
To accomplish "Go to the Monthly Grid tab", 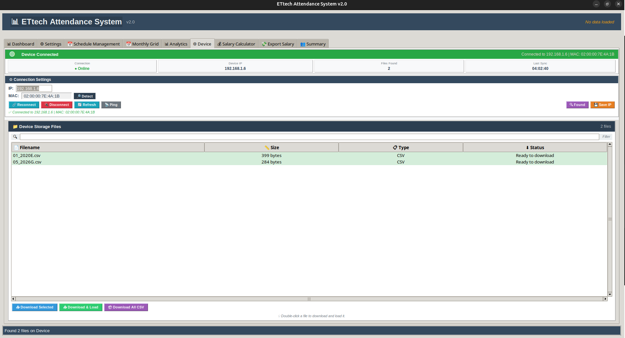I will pyautogui.click(x=143, y=44).
